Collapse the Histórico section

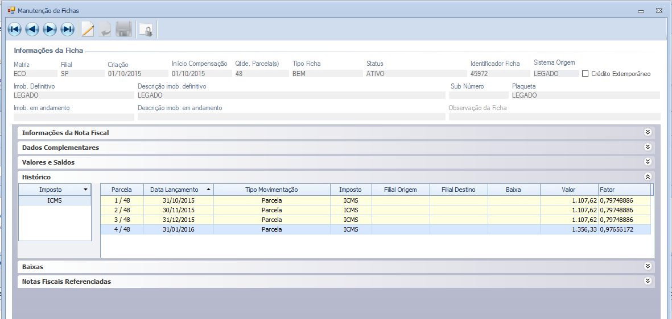(647, 177)
